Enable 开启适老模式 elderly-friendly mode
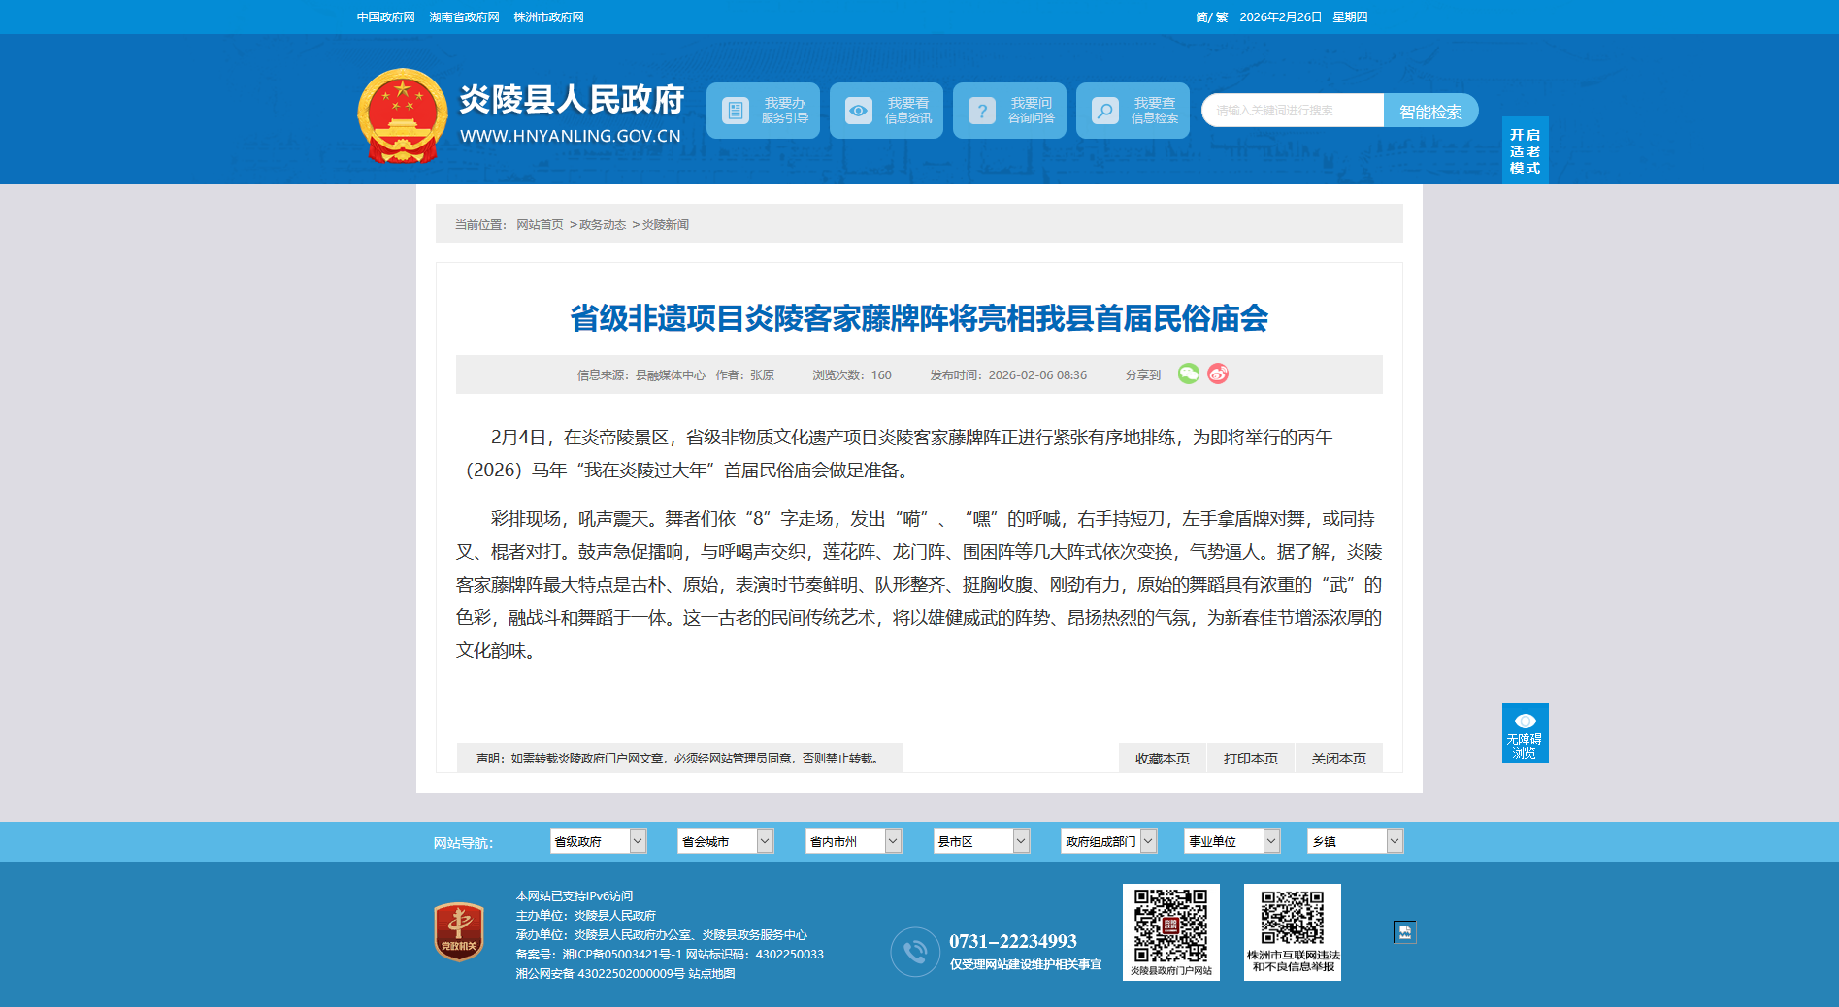Image resolution: width=1839 pixels, height=1007 pixels. pyautogui.click(x=1525, y=151)
